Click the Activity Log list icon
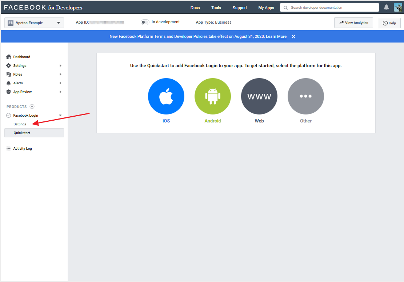 pos(8,149)
